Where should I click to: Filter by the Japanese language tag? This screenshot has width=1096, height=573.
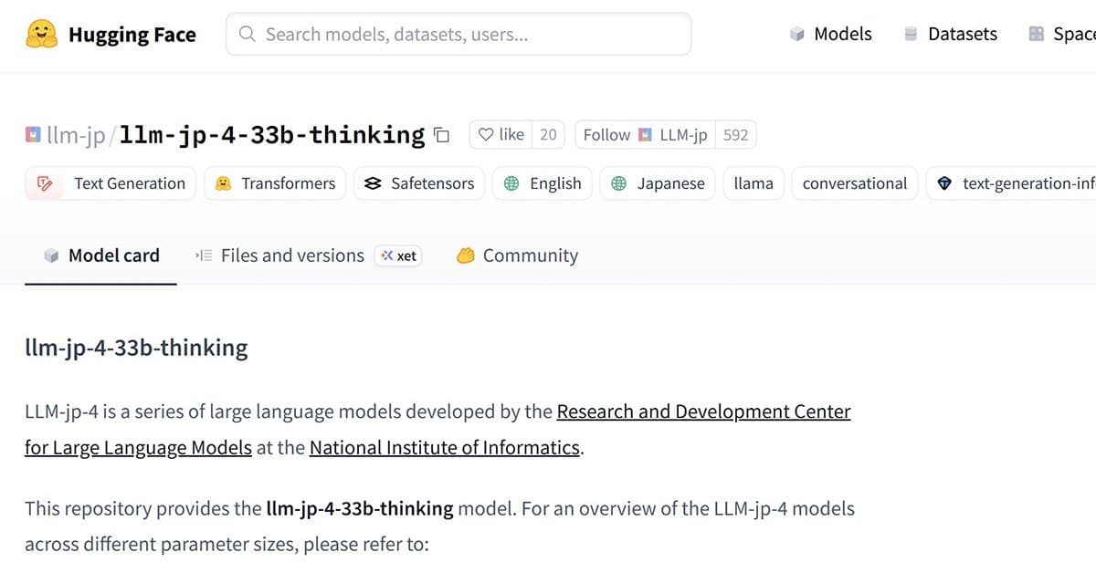[658, 183]
